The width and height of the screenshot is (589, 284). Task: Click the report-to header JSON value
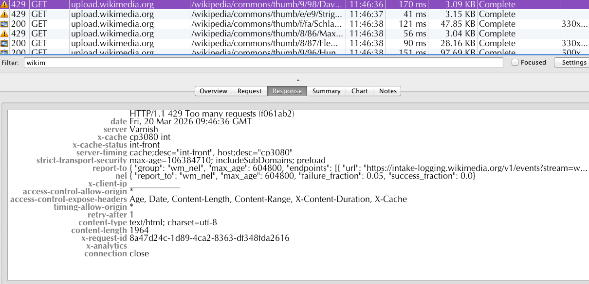click(x=358, y=168)
